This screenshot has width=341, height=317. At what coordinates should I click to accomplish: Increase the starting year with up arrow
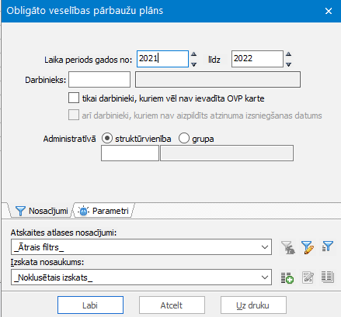tap(193, 54)
